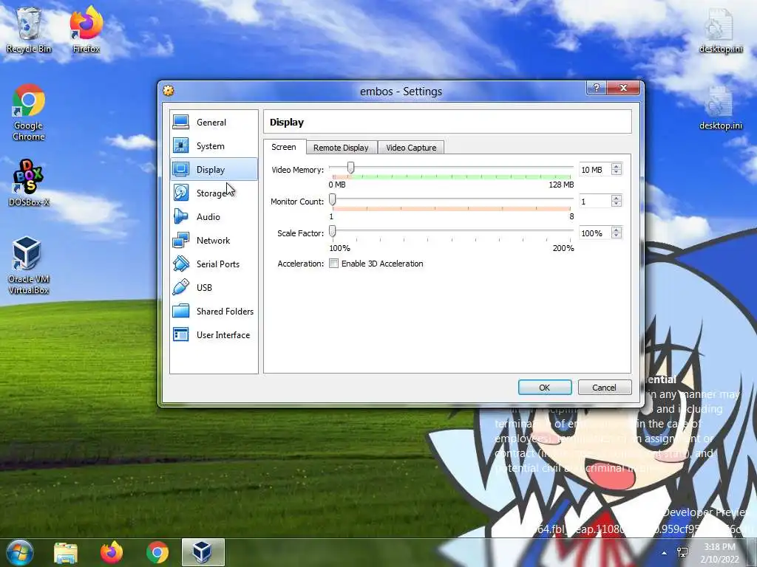This screenshot has height=567, width=757.
Task: Launch DOSBox-X desktop shortcut
Action: [x=29, y=183]
